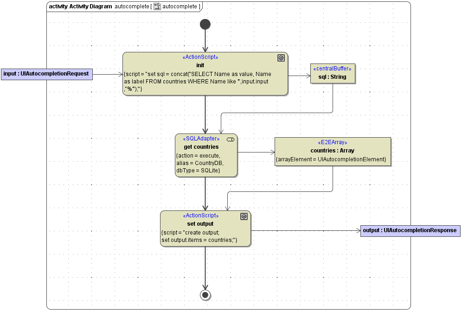
Task: Click the activity Activity Diagram header title
Action: [80, 6]
